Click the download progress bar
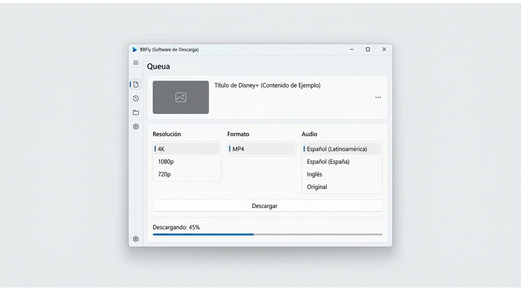The height and width of the screenshot is (291, 521). point(267,235)
